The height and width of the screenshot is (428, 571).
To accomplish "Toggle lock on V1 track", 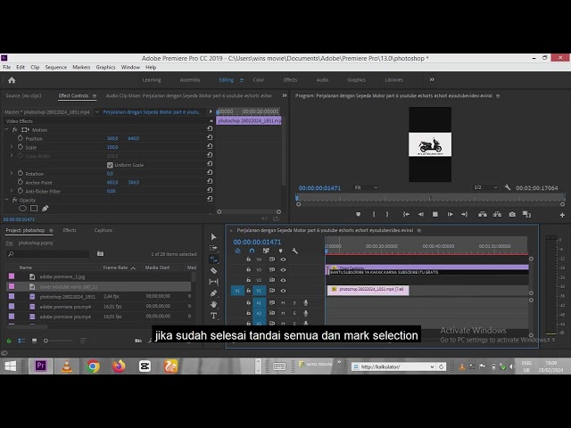I will point(248,291).
